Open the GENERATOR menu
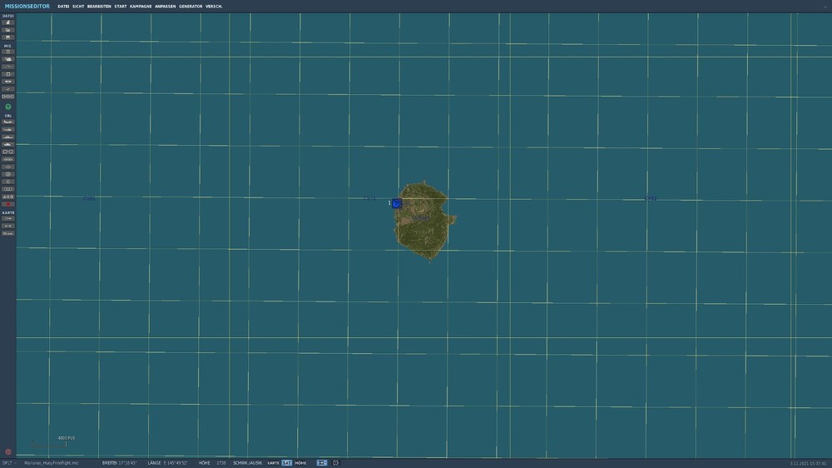Screen dimensions: 832x468 point(190,7)
